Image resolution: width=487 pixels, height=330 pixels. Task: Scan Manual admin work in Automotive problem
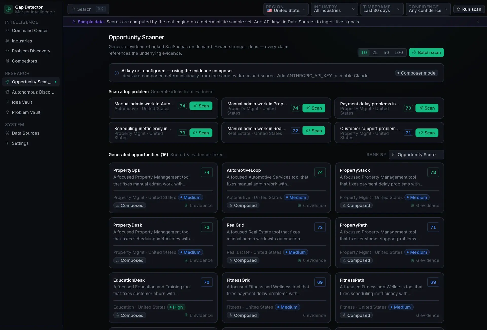[201, 106]
